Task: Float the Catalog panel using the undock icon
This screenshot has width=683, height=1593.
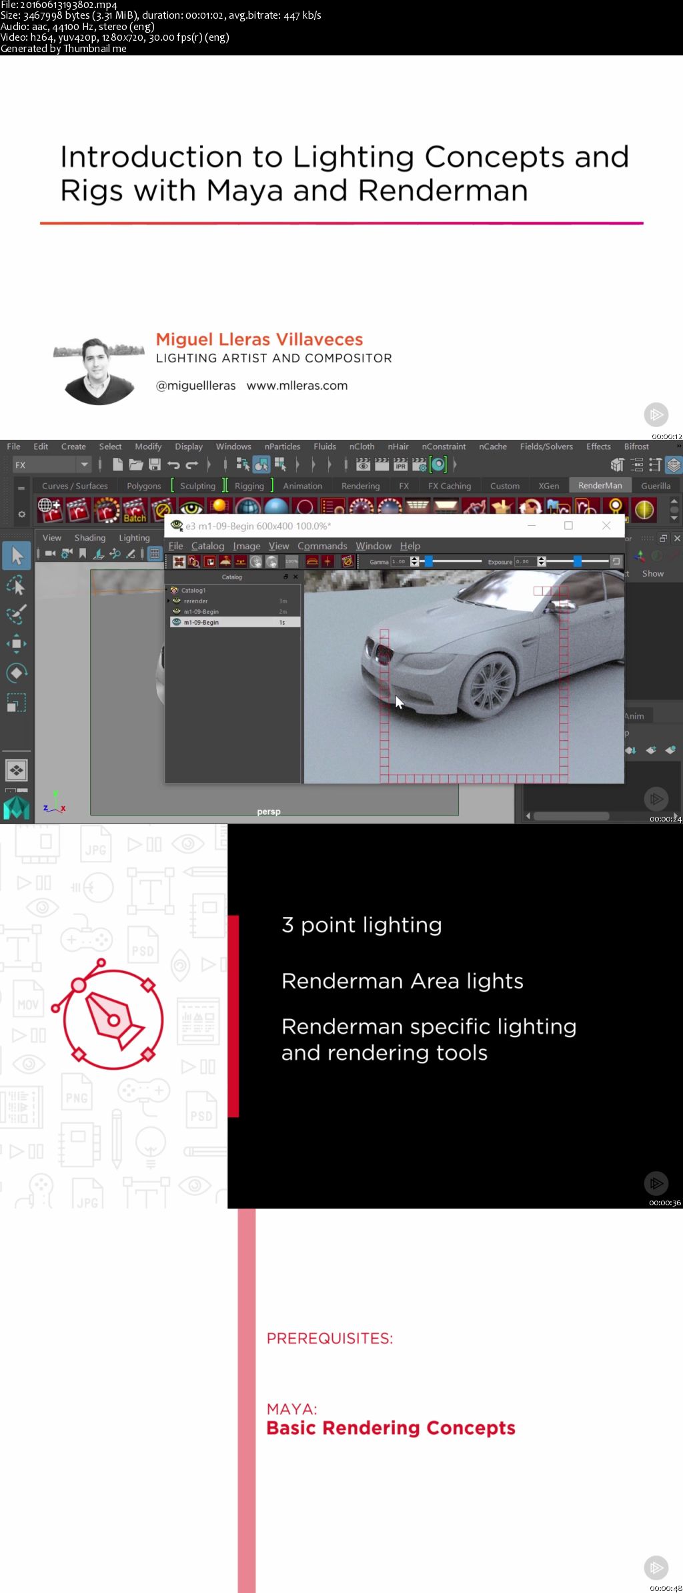Action: coord(286,577)
